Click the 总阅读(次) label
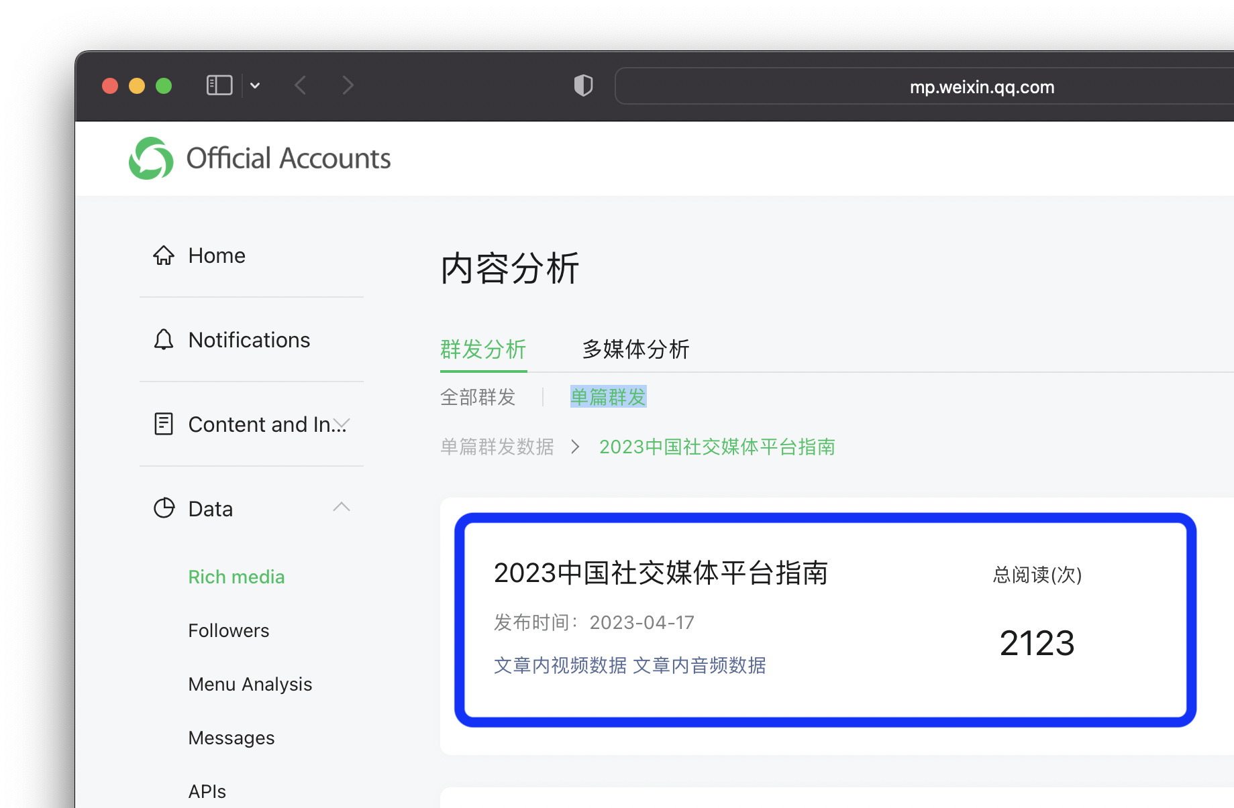The image size is (1234, 808). pos(1037,575)
